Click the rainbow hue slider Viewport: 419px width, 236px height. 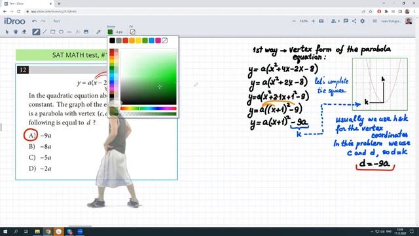pos(149,108)
